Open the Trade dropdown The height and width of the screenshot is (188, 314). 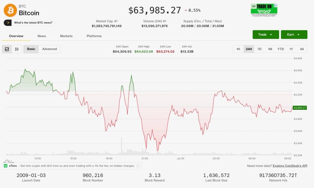266,34
